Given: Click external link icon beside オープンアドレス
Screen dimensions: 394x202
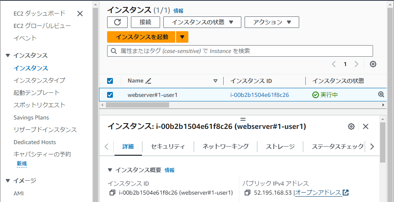Looking at the screenshot, I should tap(346, 193).
